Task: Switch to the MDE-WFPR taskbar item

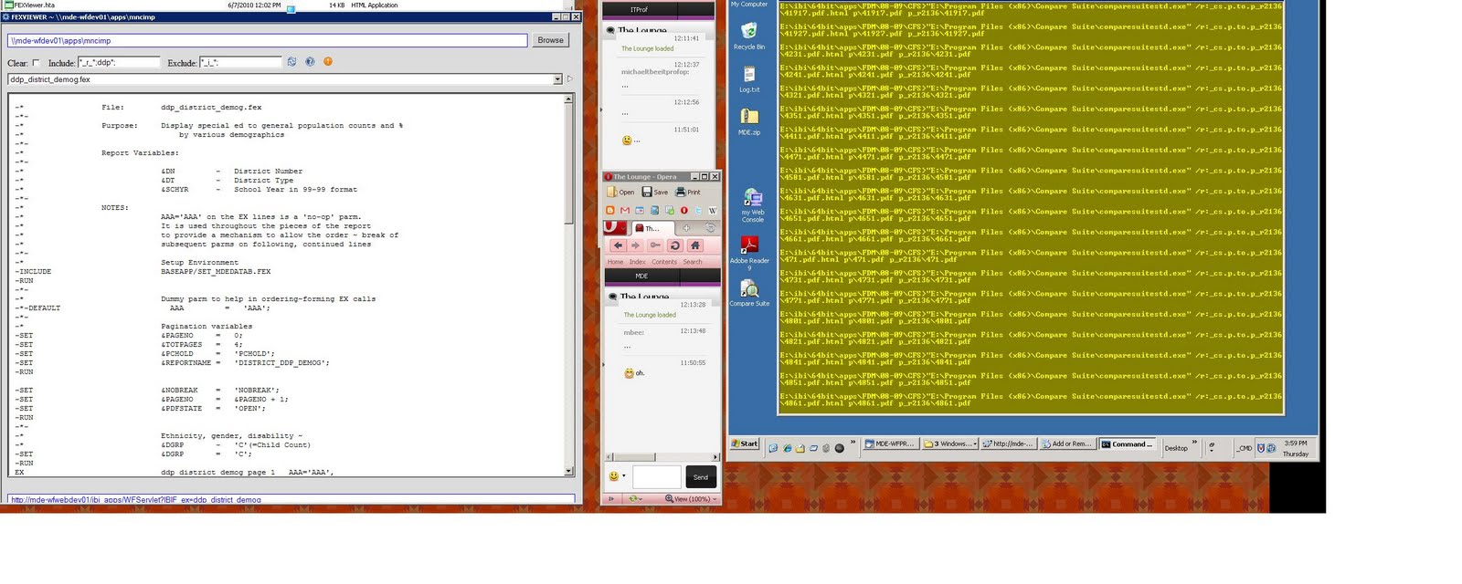Action: click(890, 444)
